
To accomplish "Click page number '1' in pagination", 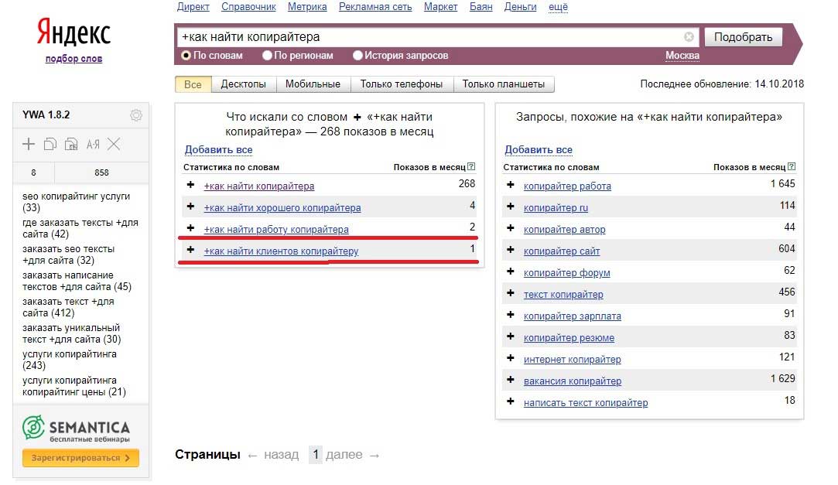I will click(x=316, y=455).
